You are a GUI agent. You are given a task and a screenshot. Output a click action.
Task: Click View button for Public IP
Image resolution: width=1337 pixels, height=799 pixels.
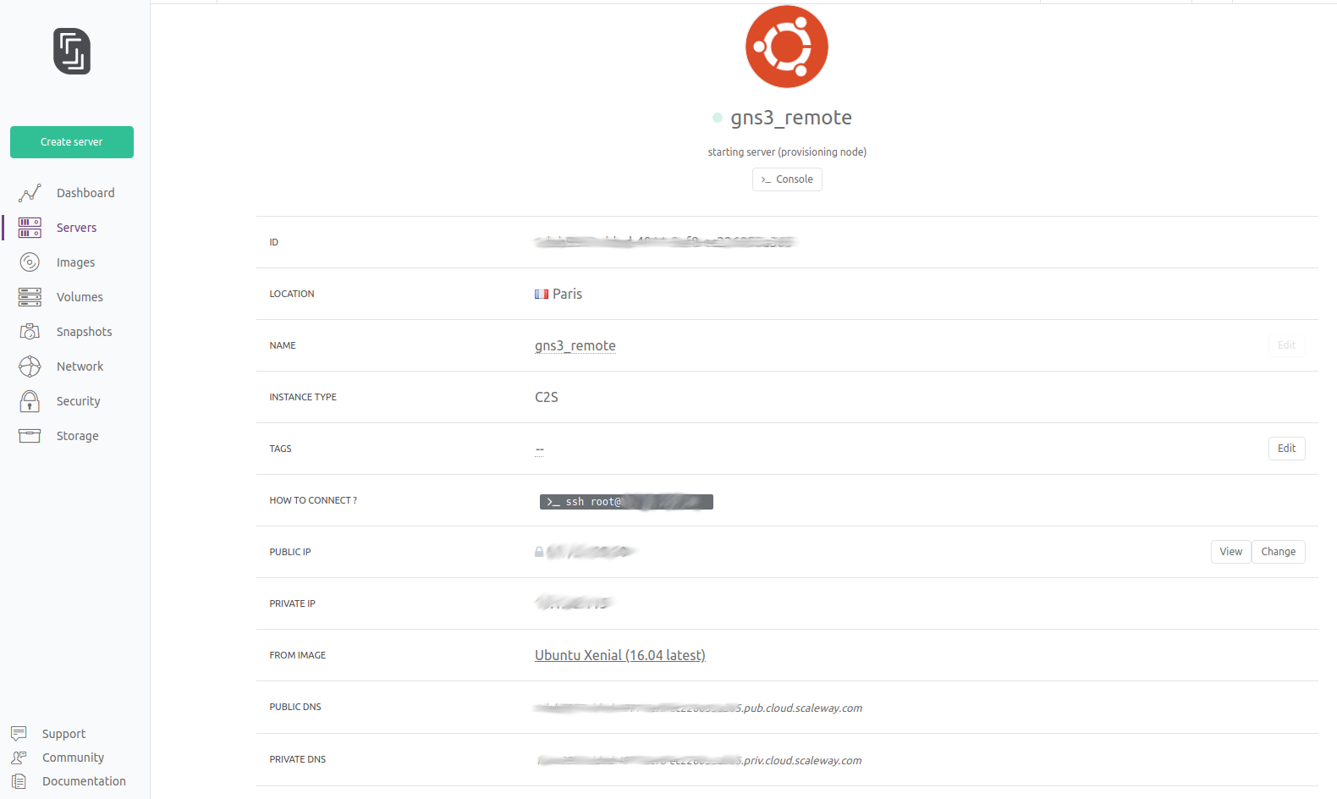click(x=1230, y=552)
